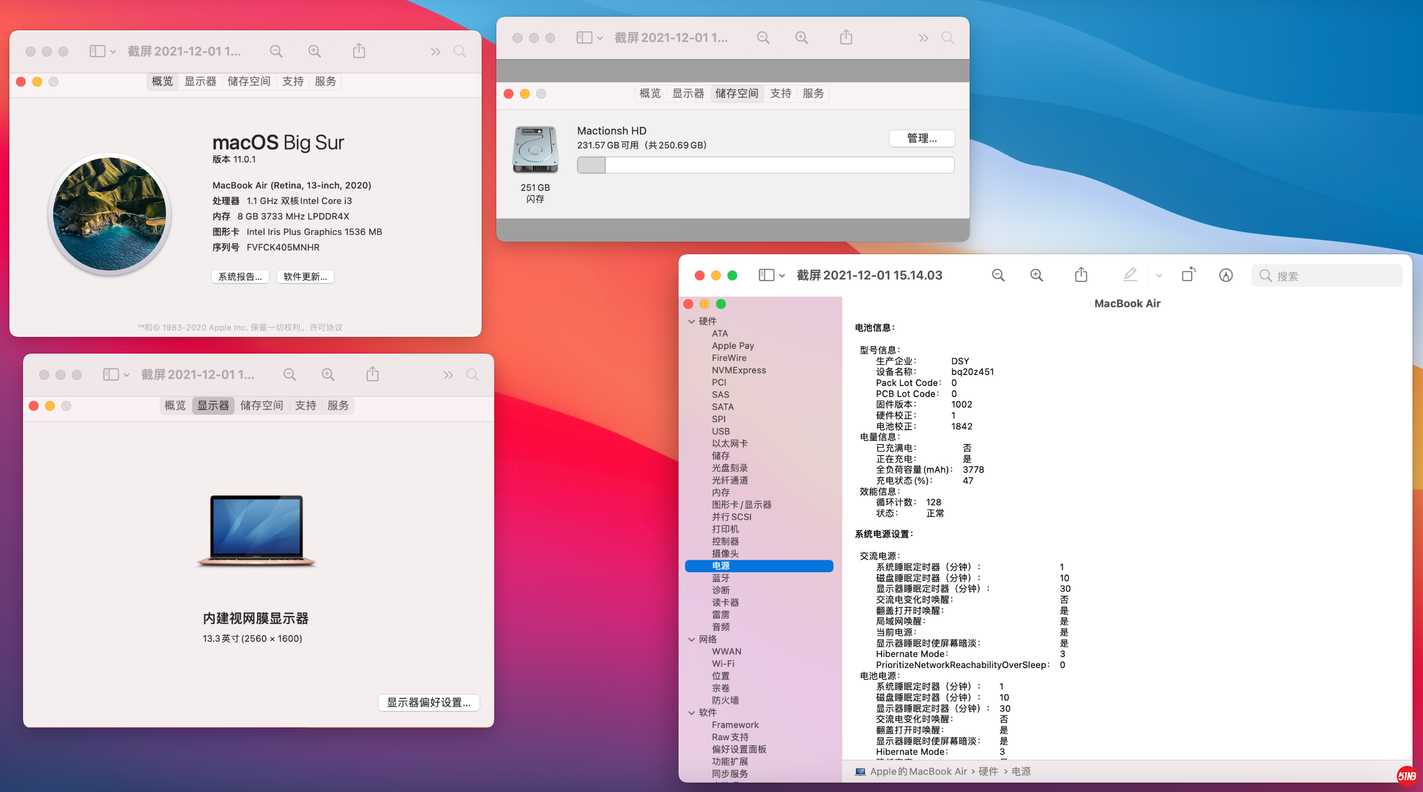Open the markup pen dropdown arrow
Image resolution: width=1423 pixels, height=792 pixels.
[x=1159, y=275]
